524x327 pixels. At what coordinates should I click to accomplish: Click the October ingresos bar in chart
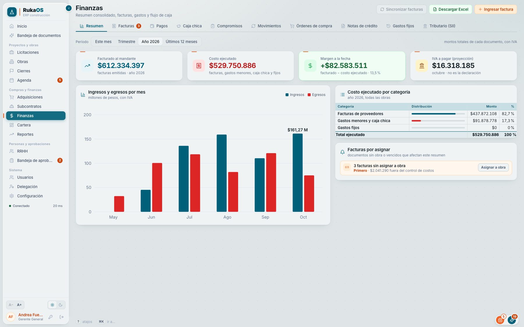pyautogui.click(x=298, y=173)
